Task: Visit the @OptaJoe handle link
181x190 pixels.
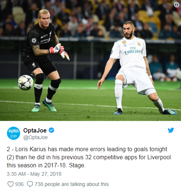Action: click(x=35, y=137)
